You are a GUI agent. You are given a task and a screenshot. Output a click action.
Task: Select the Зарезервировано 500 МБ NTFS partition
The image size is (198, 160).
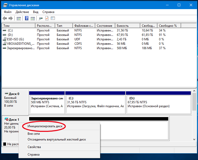pyautogui.click(x=47, y=103)
